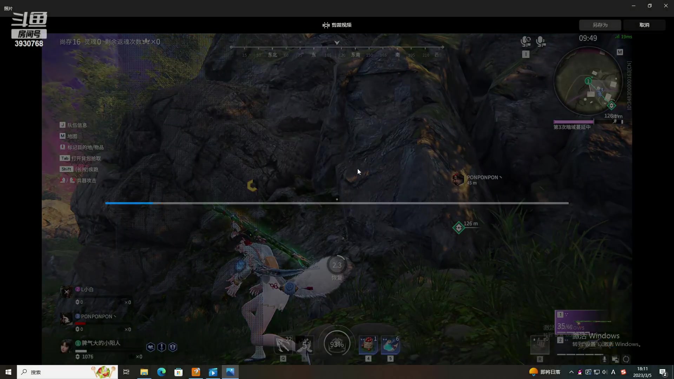Screen dimensions: 674x379
Task: Click the 93% circular durability gauge
Action: (x=337, y=345)
